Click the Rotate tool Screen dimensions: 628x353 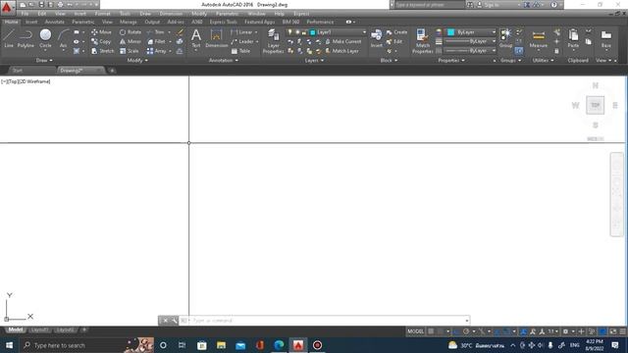(131, 32)
